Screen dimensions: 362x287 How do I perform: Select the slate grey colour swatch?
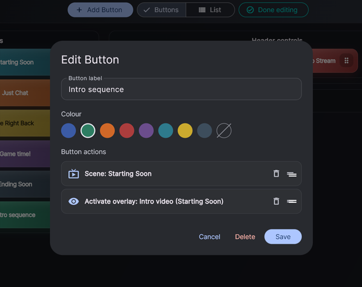click(x=204, y=130)
